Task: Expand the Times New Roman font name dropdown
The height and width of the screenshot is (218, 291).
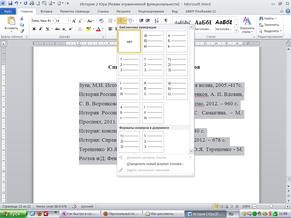Action: coord(53,21)
